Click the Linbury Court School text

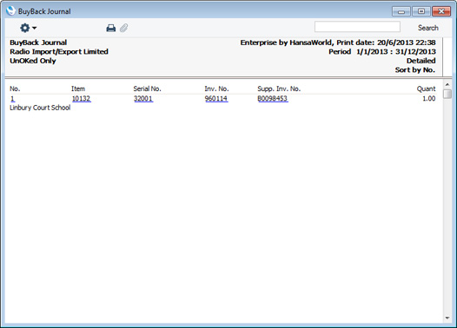[x=40, y=108]
